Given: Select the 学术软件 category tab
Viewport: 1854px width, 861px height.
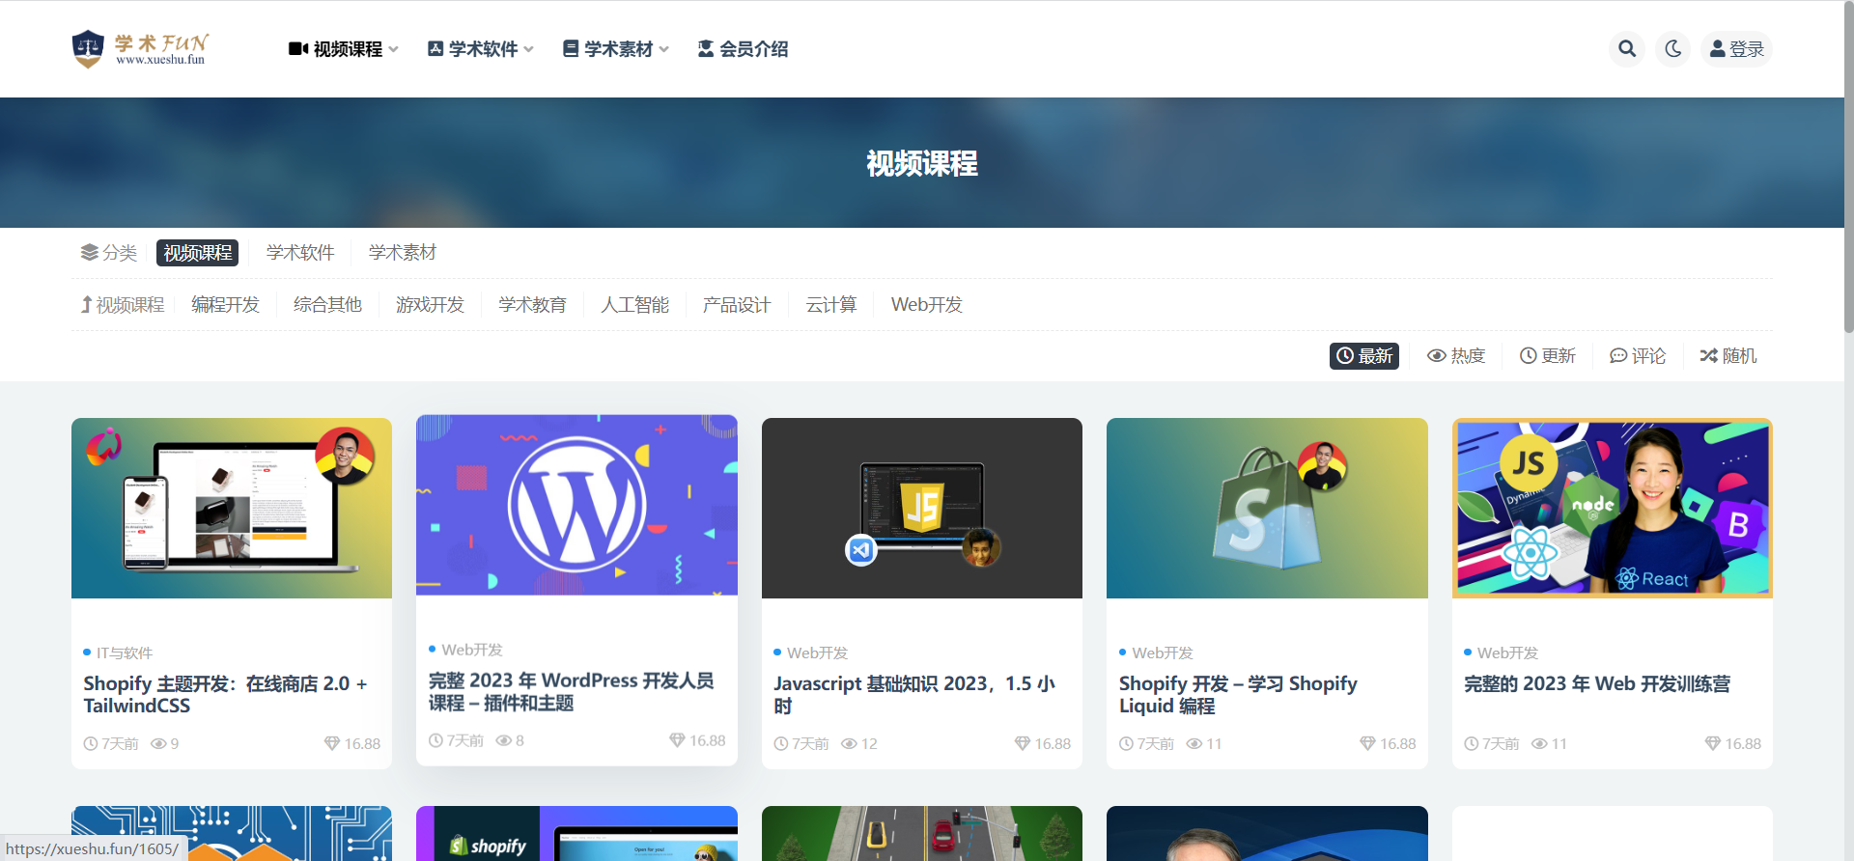Looking at the screenshot, I should pos(300,253).
